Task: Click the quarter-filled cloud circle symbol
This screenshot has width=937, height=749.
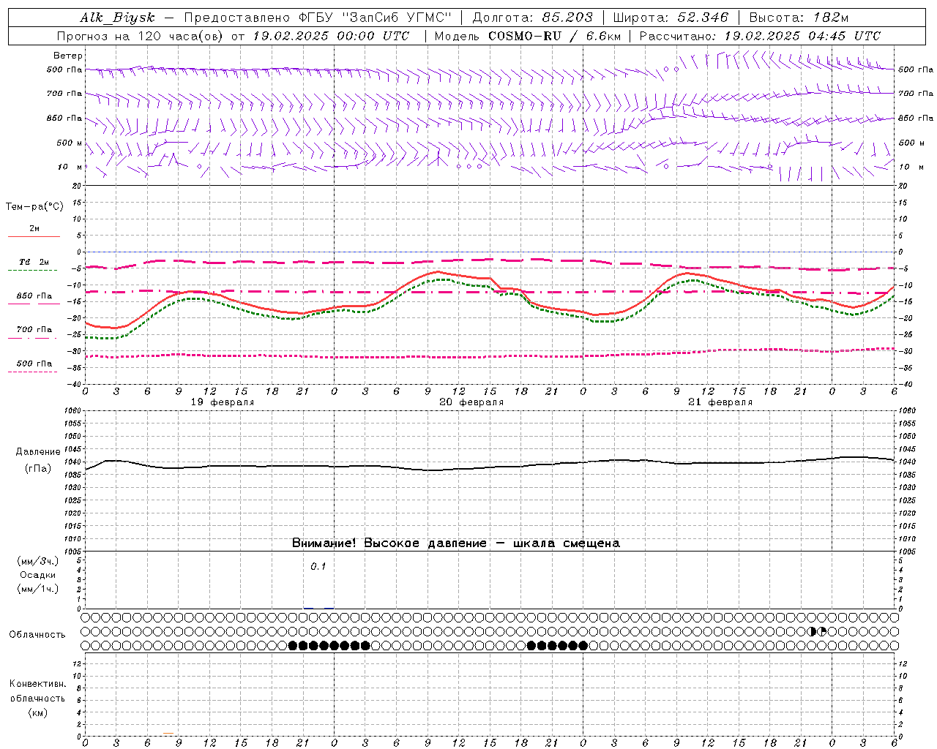Action: tap(822, 631)
